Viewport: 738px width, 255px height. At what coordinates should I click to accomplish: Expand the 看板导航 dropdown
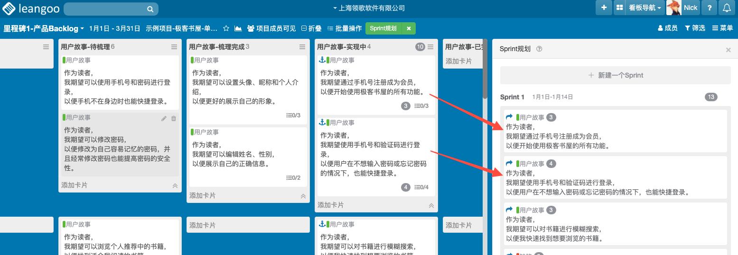(645, 8)
